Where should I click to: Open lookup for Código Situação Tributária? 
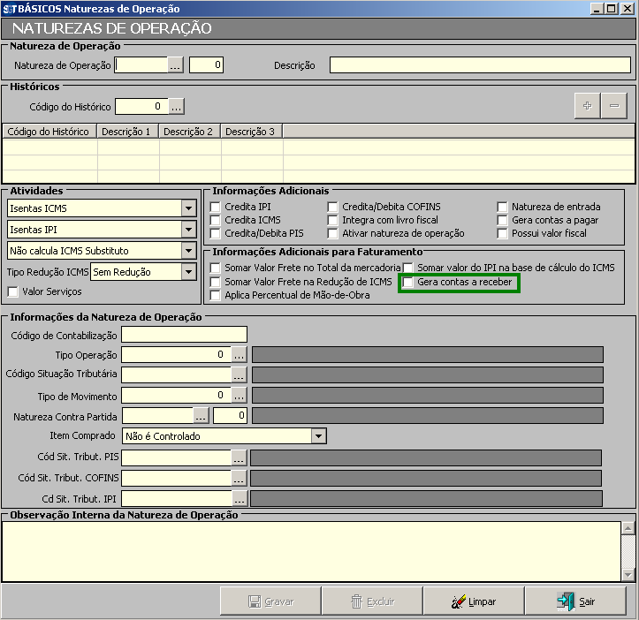[239, 374]
